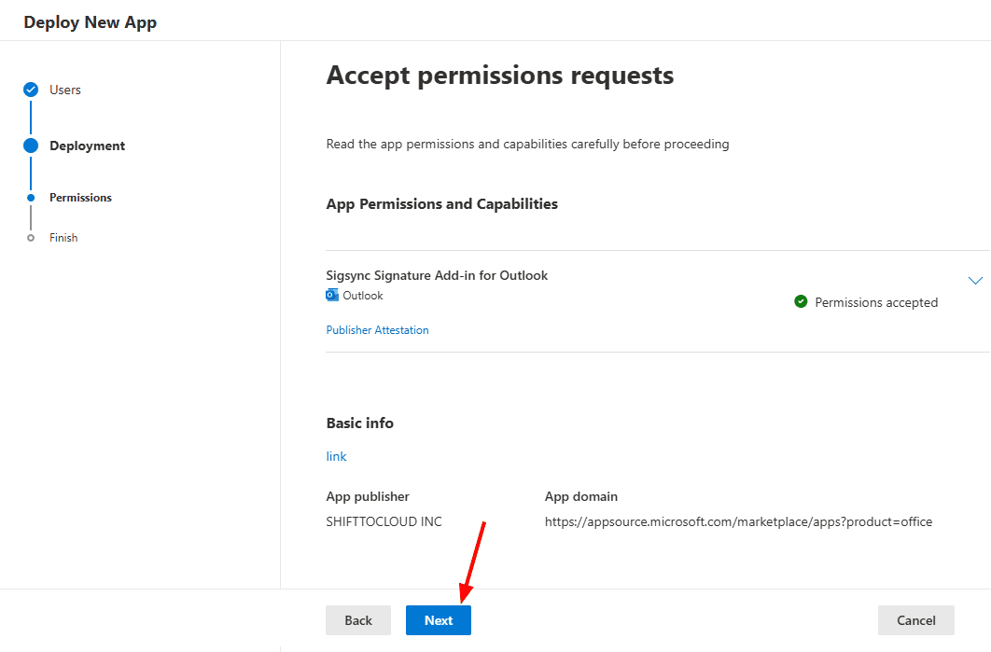The image size is (991, 652).
Task: Proceed with the Next button
Action: pos(439,620)
